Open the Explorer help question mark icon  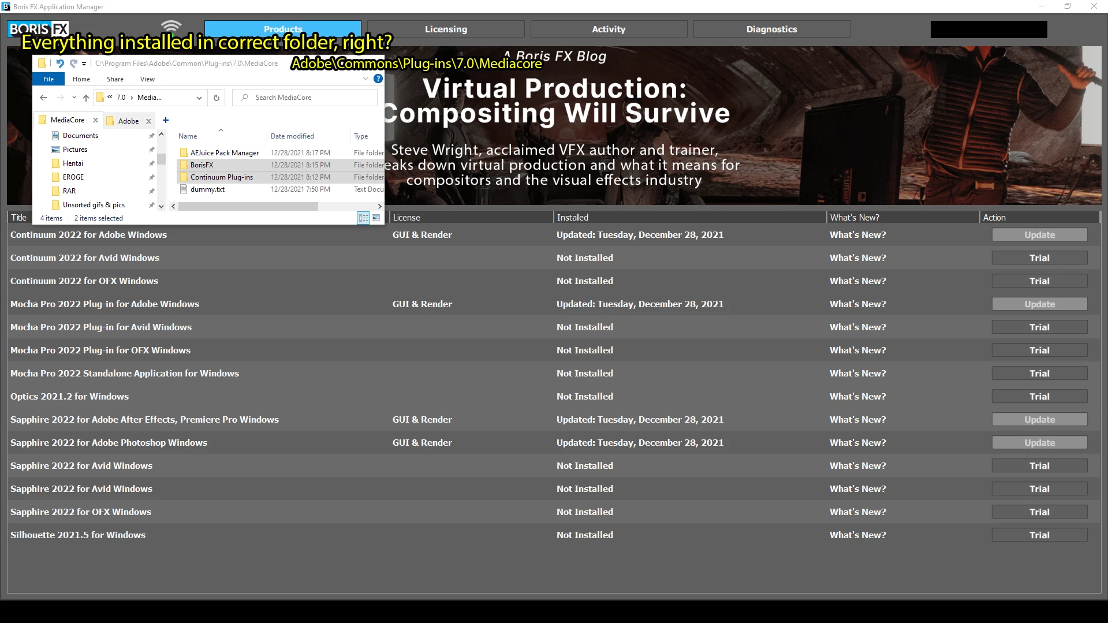click(378, 79)
